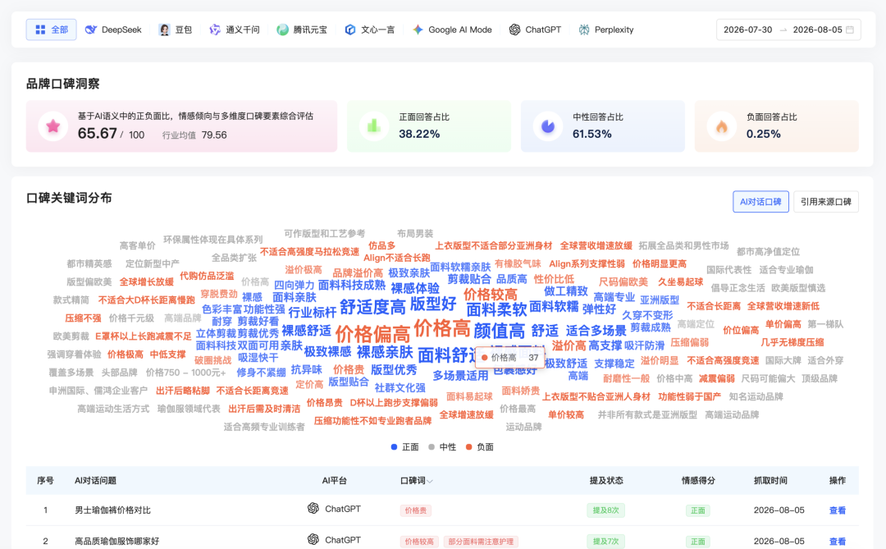The height and width of the screenshot is (549, 886).
Task: Click the ChatGPT icon in row 1
Action: coord(313,508)
